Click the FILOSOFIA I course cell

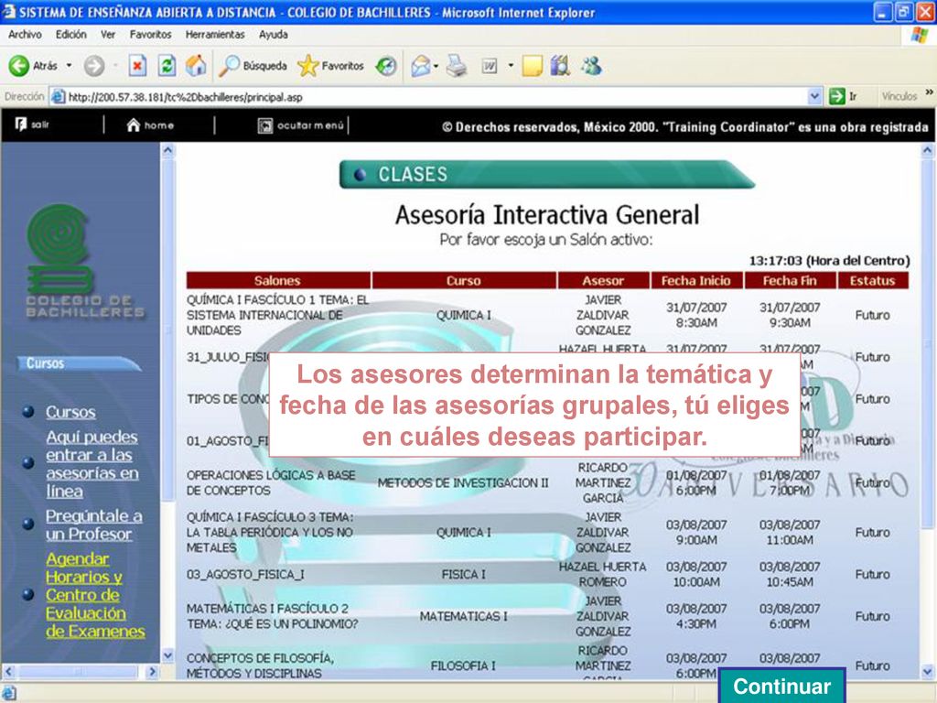click(463, 665)
